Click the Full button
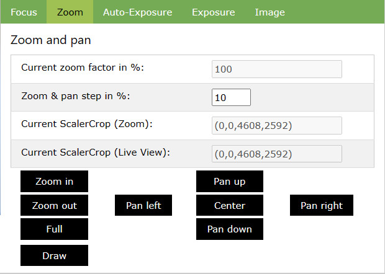The width and height of the screenshot is (385, 274). pos(54,229)
